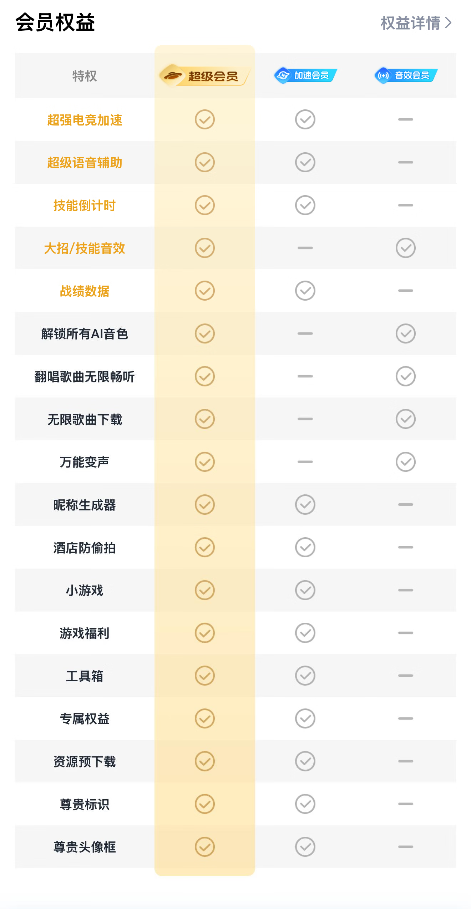Click the chevron arrow beside 权益详情
Image resolution: width=471 pixels, height=909 pixels.
(448, 23)
